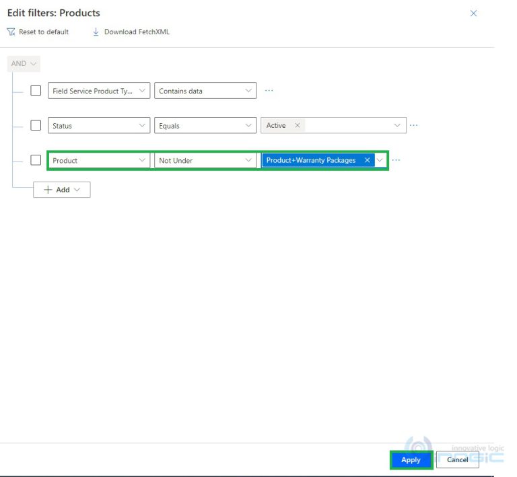The image size is (517, 477).
Task: Click the Reset to default filter icon
Action: tap(11, 32)
